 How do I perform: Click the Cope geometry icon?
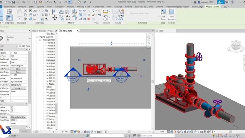(31, 11)
